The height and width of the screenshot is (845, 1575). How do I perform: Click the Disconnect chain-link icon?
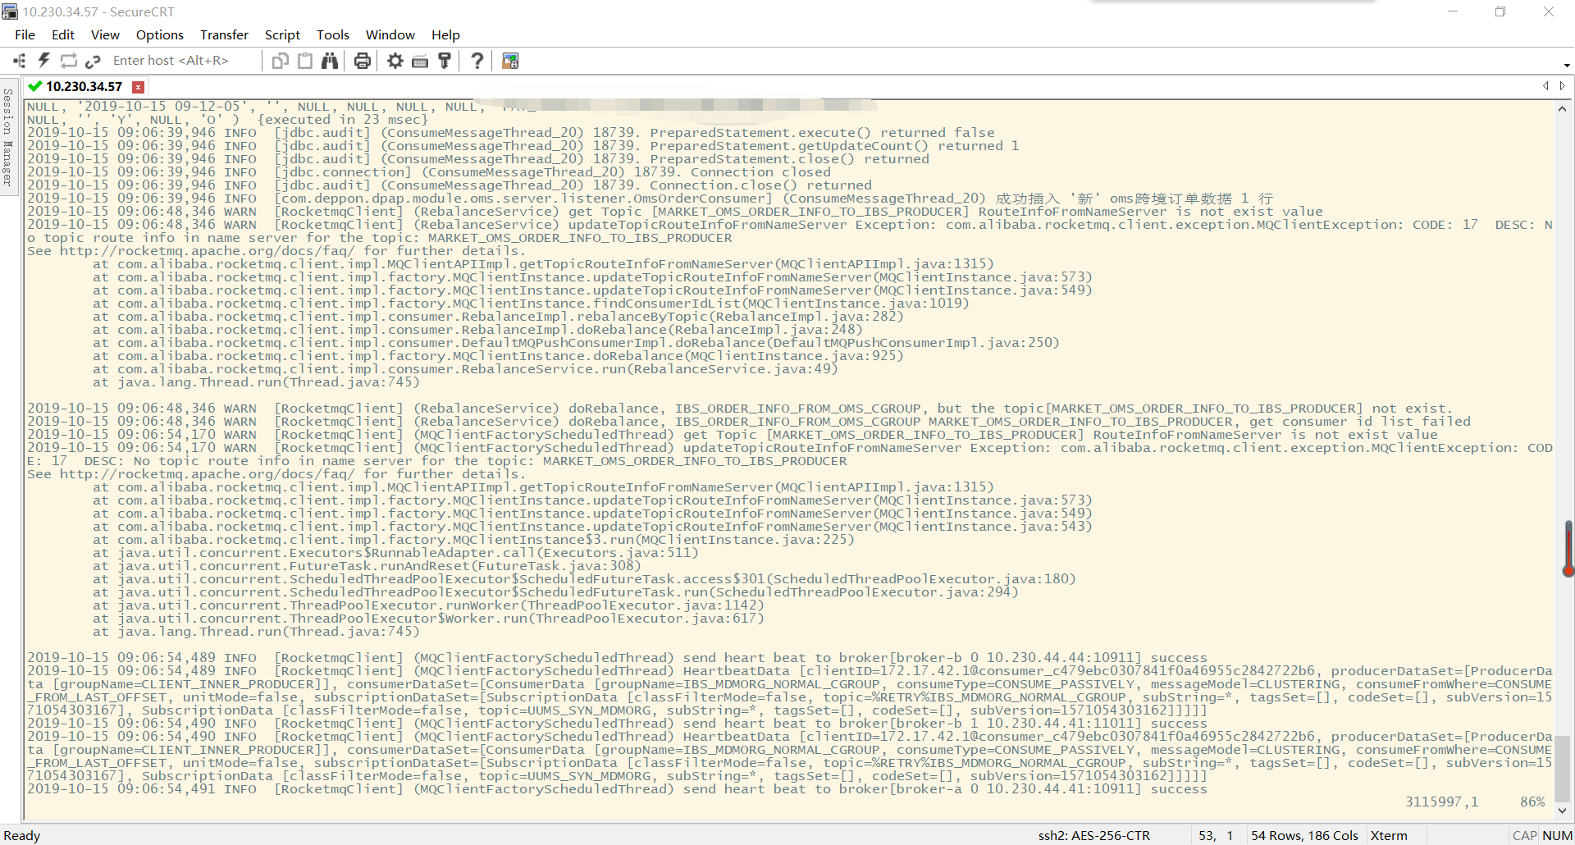(x=93, y=61)
